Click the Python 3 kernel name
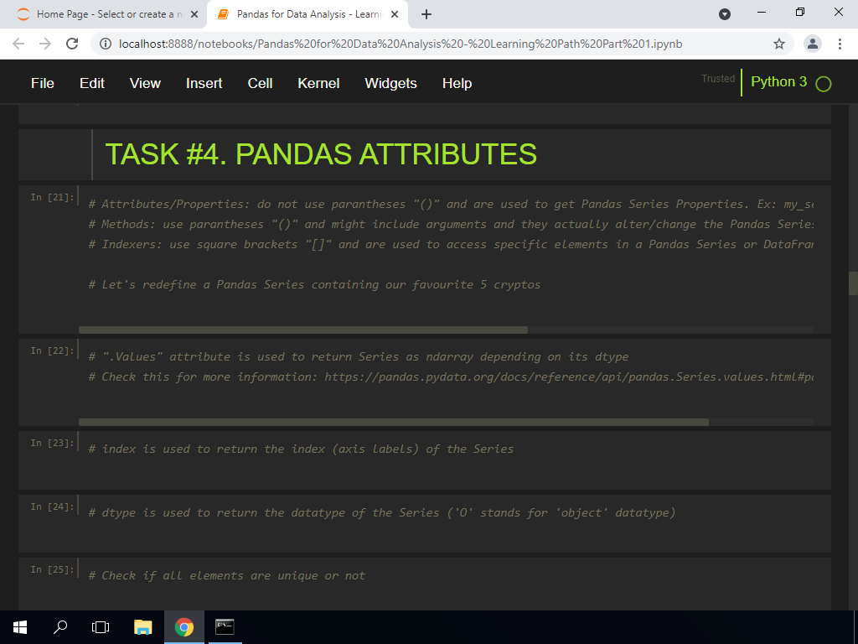858x644 pixels. point(778,82)
